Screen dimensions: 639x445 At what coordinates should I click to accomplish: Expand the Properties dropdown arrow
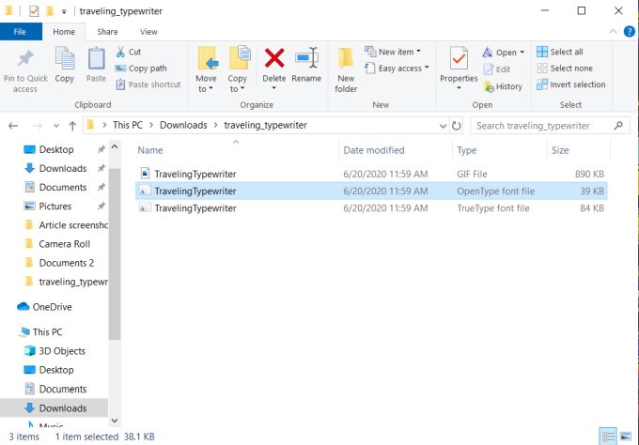click(459, 88)
